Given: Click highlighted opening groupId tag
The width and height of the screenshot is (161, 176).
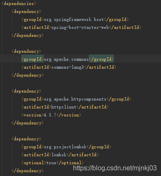Looking at the screenshot, I should [33, 60].
